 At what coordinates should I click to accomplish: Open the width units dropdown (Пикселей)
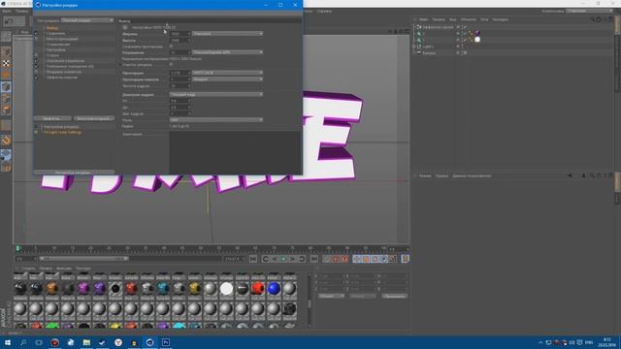click(227, 34)
